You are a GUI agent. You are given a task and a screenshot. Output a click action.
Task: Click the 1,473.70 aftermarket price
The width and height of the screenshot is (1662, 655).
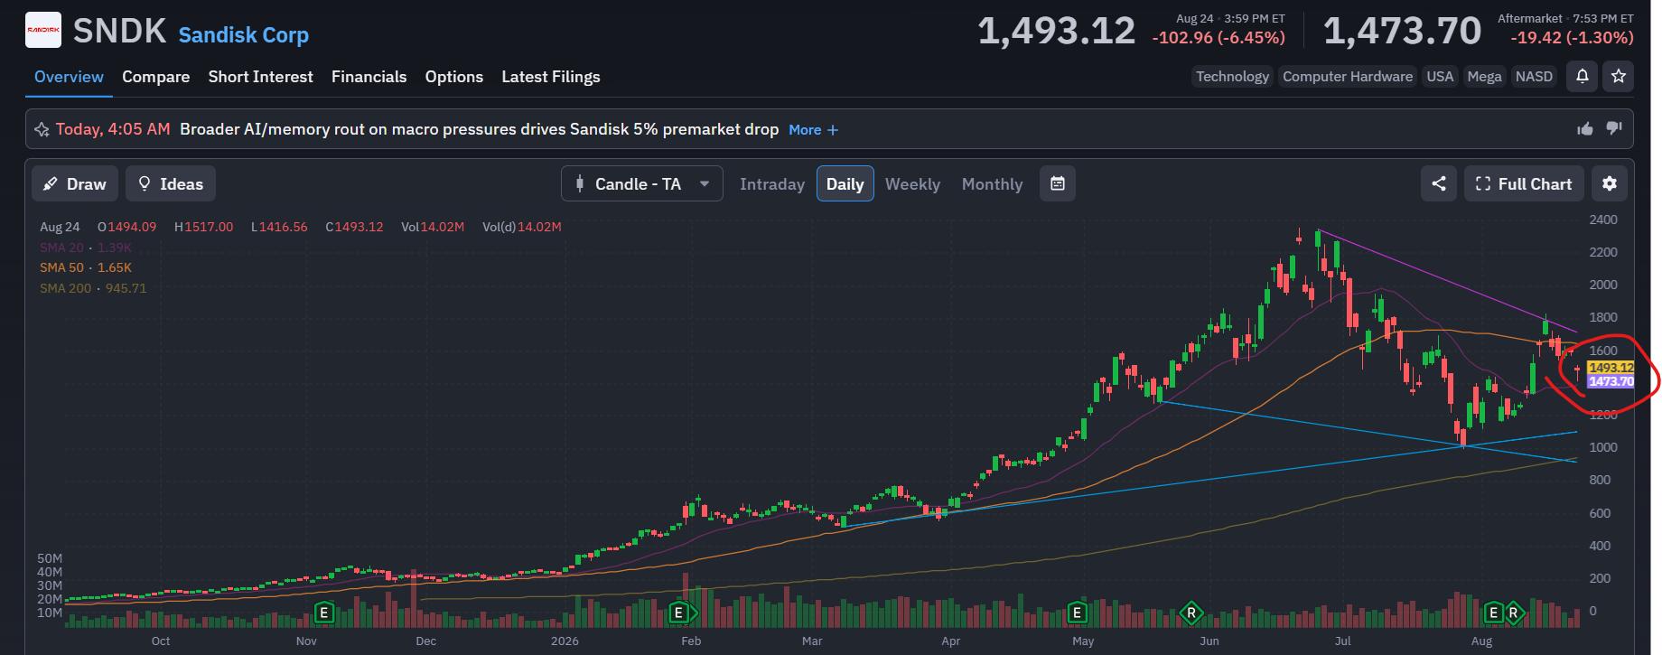tap(1402, 32)
